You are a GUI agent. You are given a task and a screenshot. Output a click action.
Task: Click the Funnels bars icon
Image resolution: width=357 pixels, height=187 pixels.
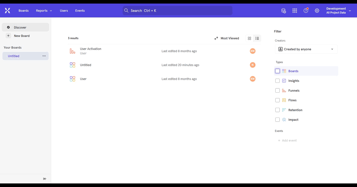point(284,91)
